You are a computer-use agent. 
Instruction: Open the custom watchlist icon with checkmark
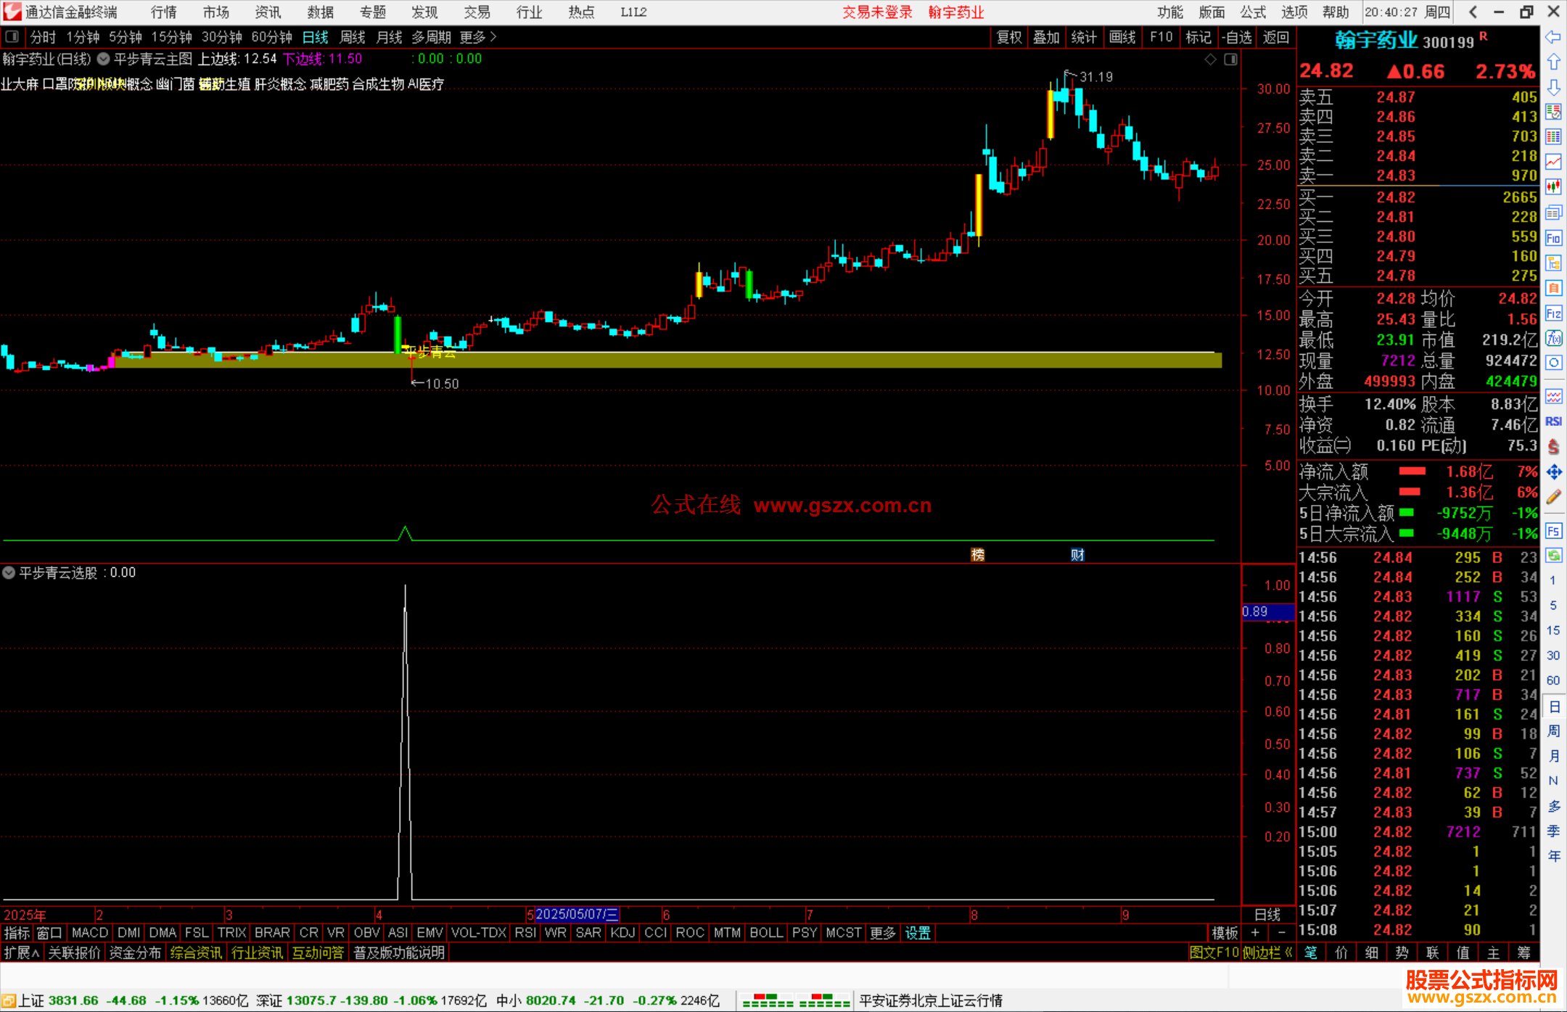click(1553, 112)
